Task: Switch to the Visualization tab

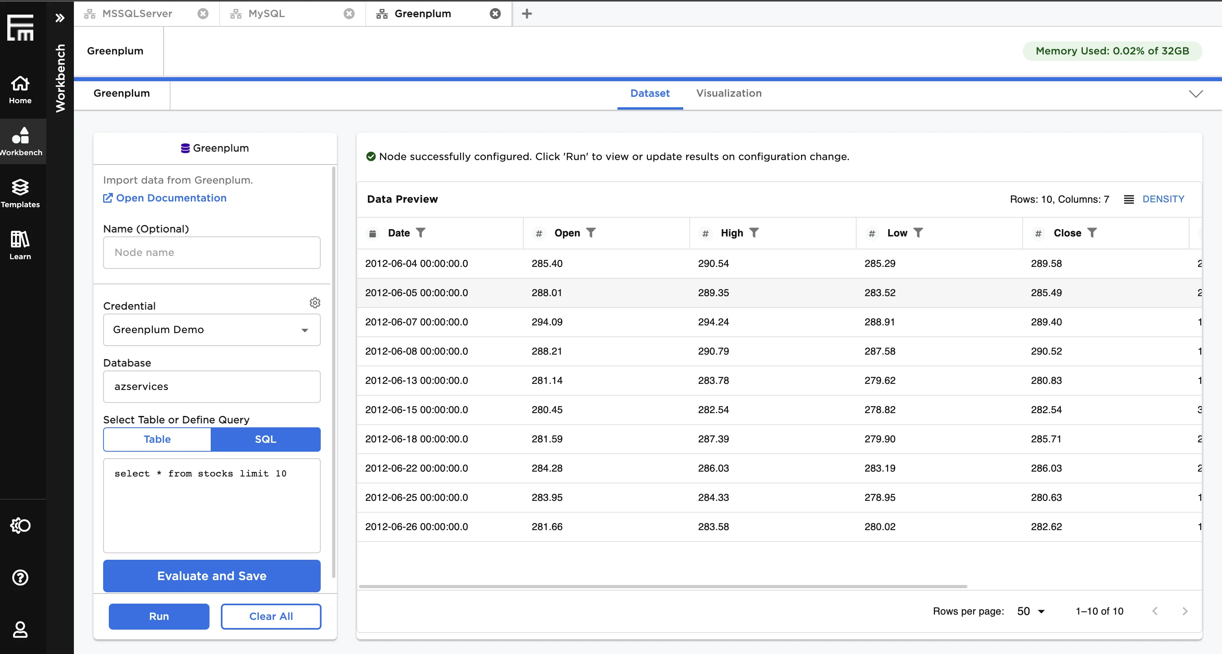Action: pyautogui.click(x=729, y=93)
